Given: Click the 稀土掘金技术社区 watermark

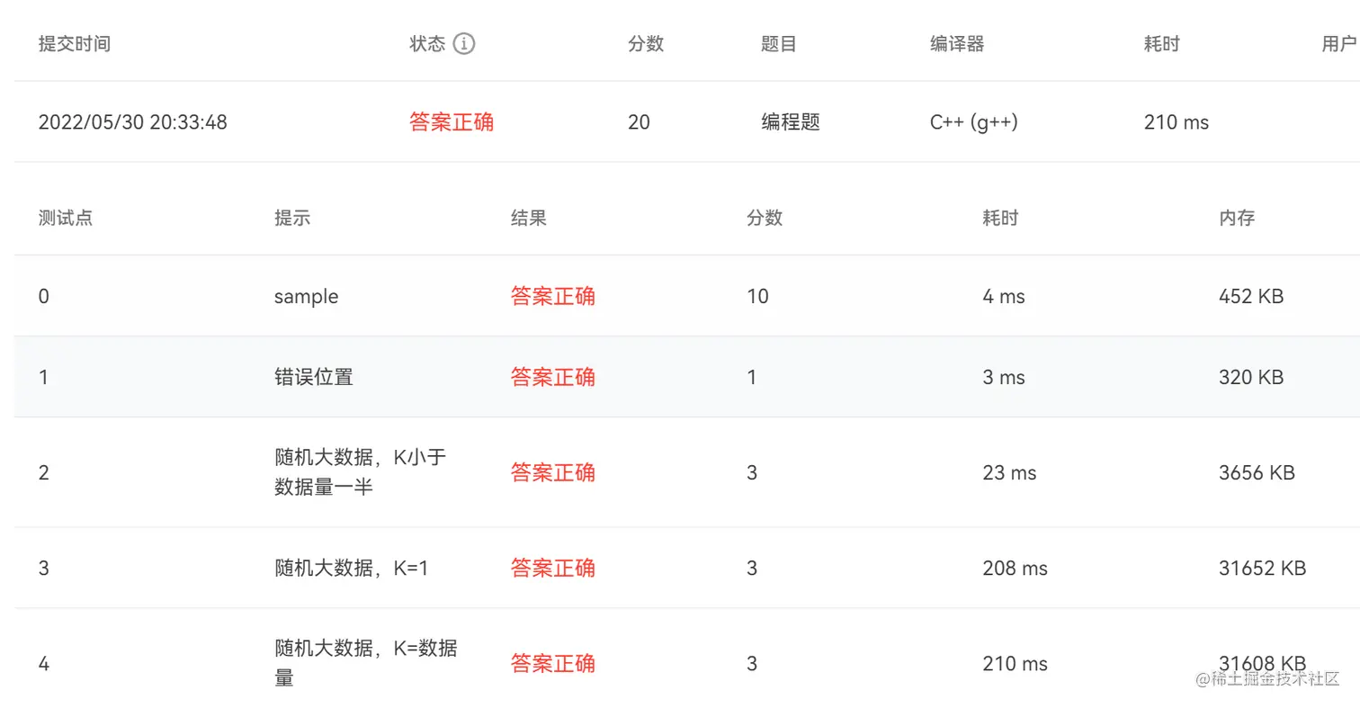Looking at the screenshot, I should tap(1268, 678).
